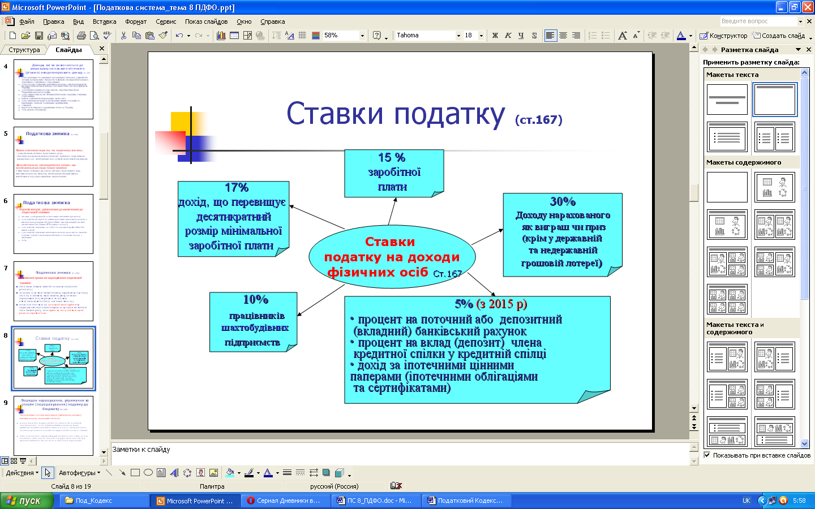The width and height of the screenshot is (815, 509).
Task: Click the New presentation icon
Action: click(13, 35)
